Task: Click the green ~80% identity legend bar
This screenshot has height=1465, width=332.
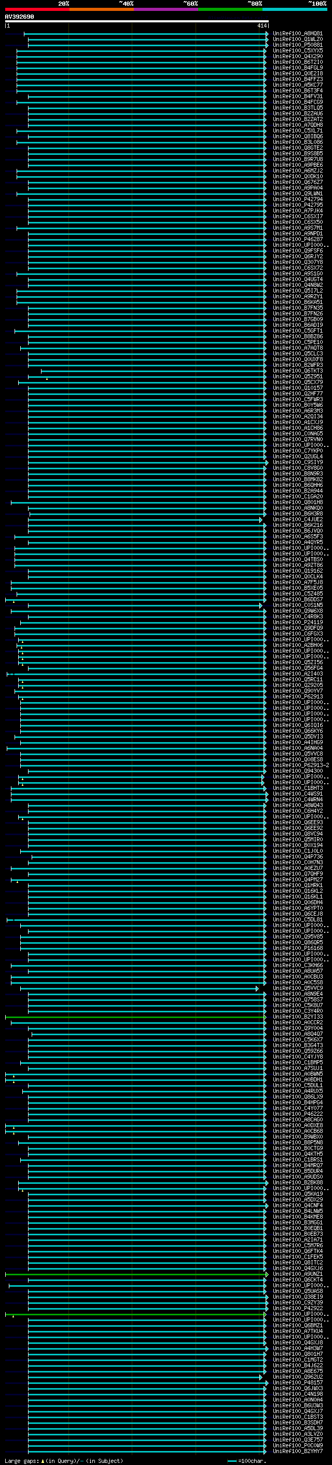Action: pyautogui.click(x=230, y=9)
